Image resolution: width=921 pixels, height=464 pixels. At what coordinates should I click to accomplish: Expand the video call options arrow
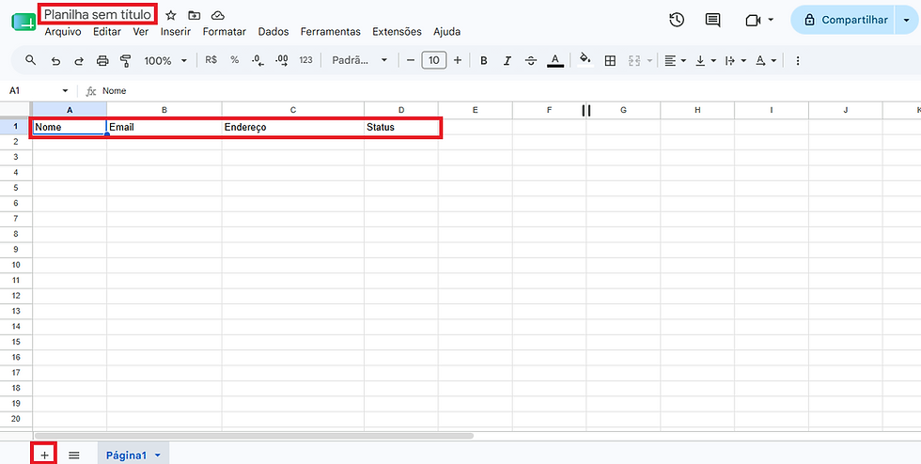coord(771,20)
